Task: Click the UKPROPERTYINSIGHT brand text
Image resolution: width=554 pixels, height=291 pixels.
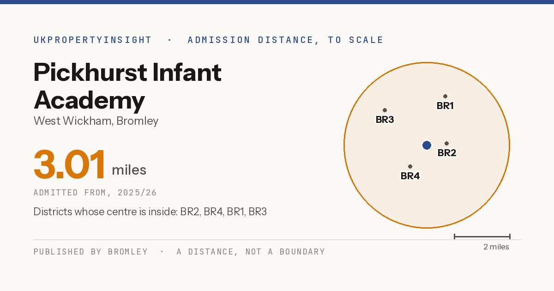Action: point(93,40)
